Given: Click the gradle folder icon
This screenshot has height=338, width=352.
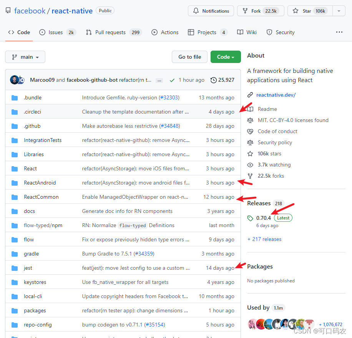Looking at the screenshot, I should coord(15,254).
